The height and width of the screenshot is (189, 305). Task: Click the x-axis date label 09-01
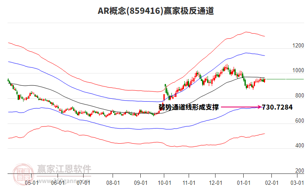[141, 183]
